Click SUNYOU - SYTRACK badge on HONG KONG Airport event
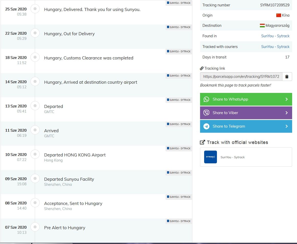Viewport: 297px width, 244px height. coord(179,148)
